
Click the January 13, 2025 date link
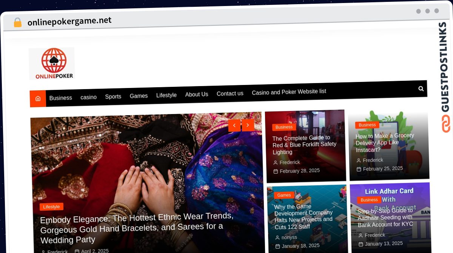[384, 244]
